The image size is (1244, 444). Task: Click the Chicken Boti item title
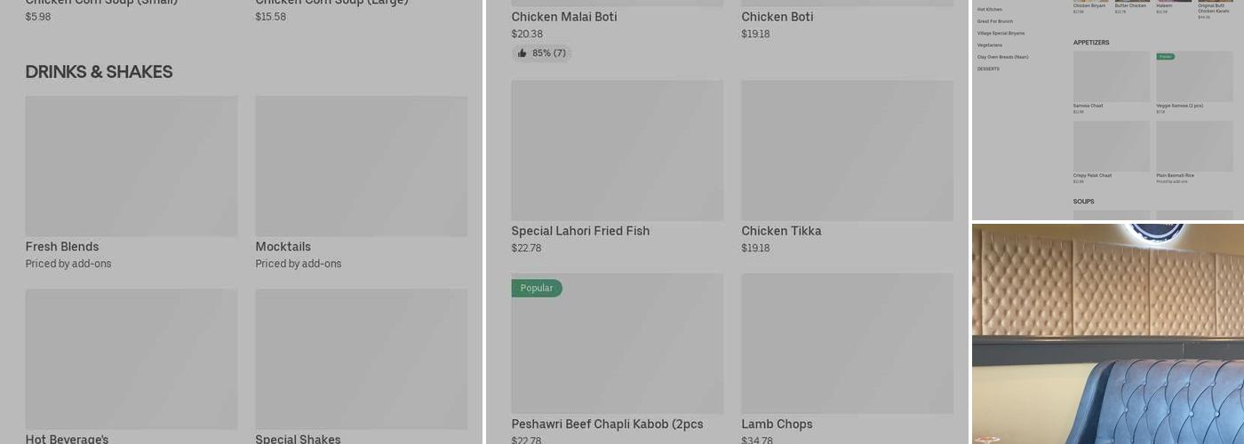pos(777,17)
